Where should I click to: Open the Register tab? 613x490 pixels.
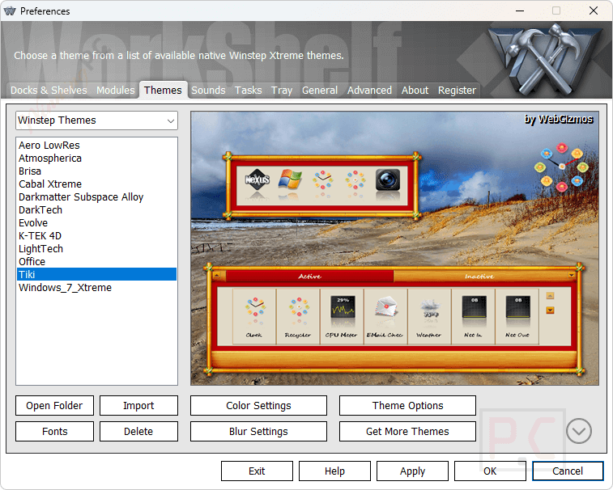coord(457,91)
